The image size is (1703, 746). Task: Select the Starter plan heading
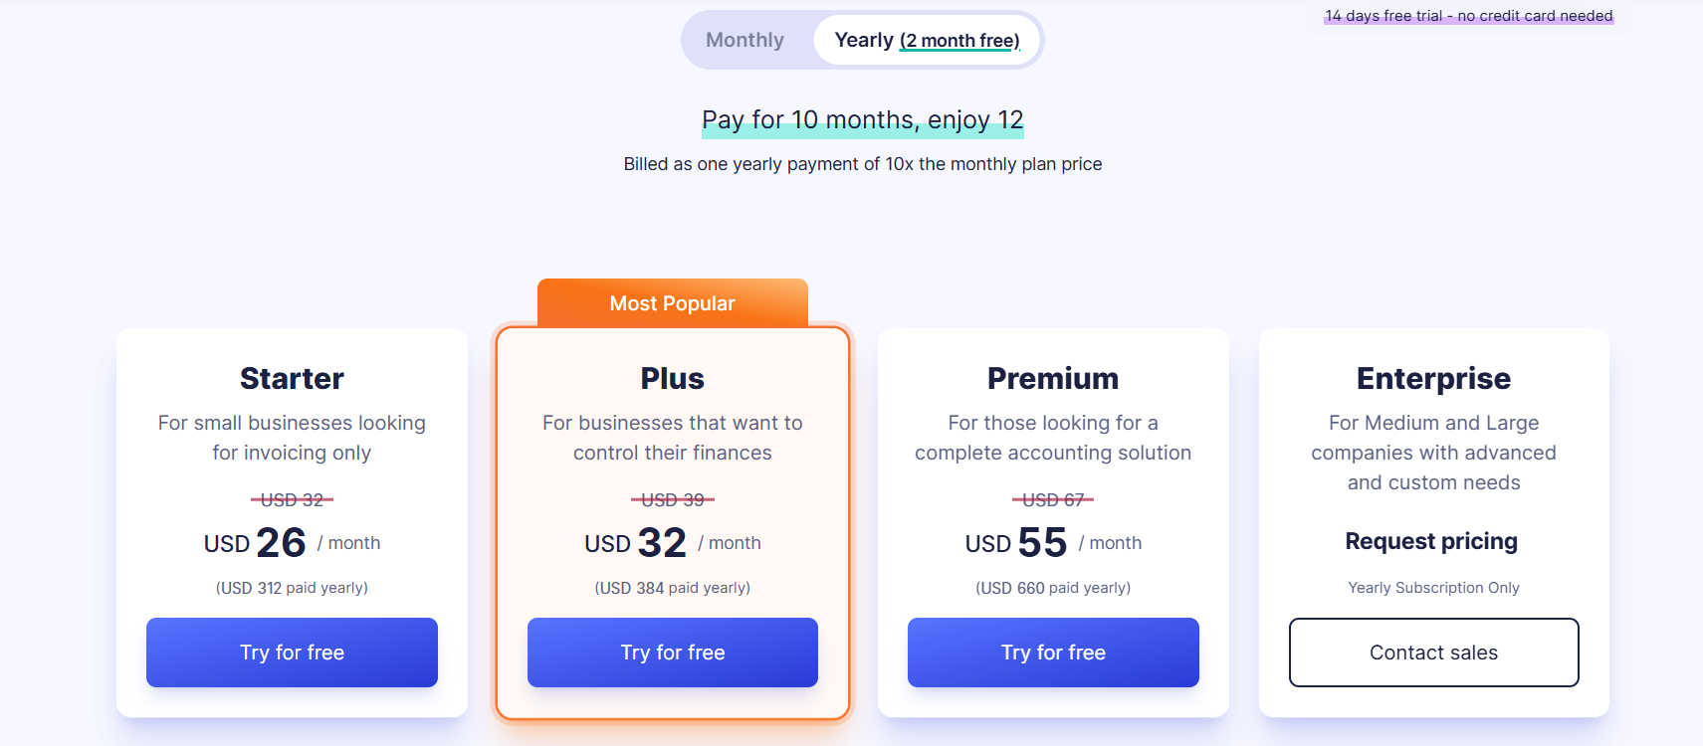(x=292, y=378)
